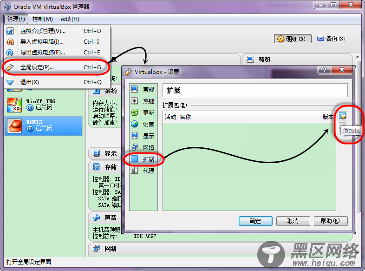This screenshot has width=365, height=271.
Task: Click the wrench icon beside 全局设定
Action: pyautogui.click(x=10, y=67)
